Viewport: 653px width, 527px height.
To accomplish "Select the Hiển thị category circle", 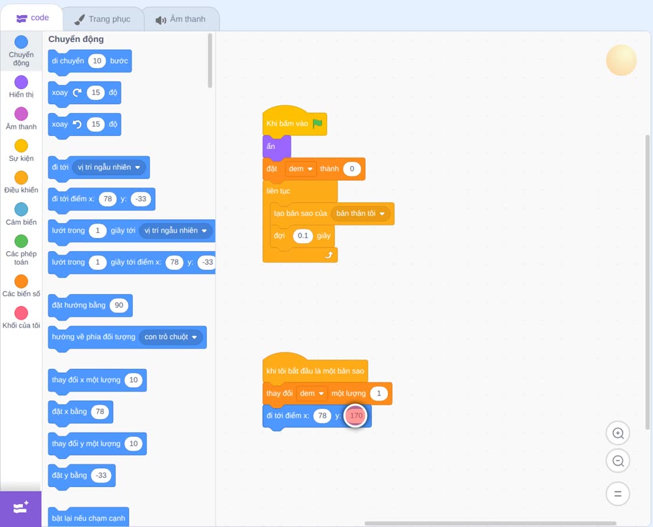I will pyautogui.click(x=22, y=82).
